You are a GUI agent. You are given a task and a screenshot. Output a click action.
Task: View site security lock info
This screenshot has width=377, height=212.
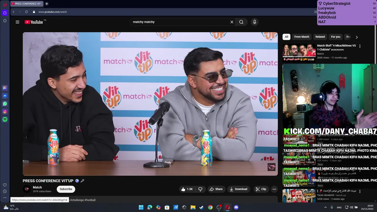34,12
